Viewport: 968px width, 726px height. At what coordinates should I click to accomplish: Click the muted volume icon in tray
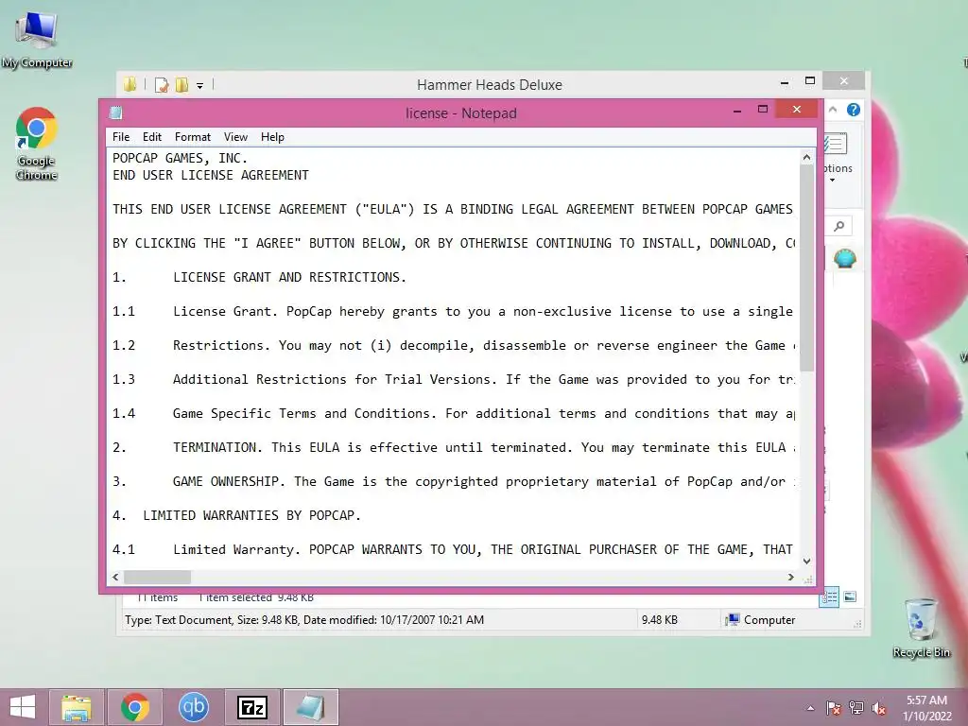tap(879, 708)
